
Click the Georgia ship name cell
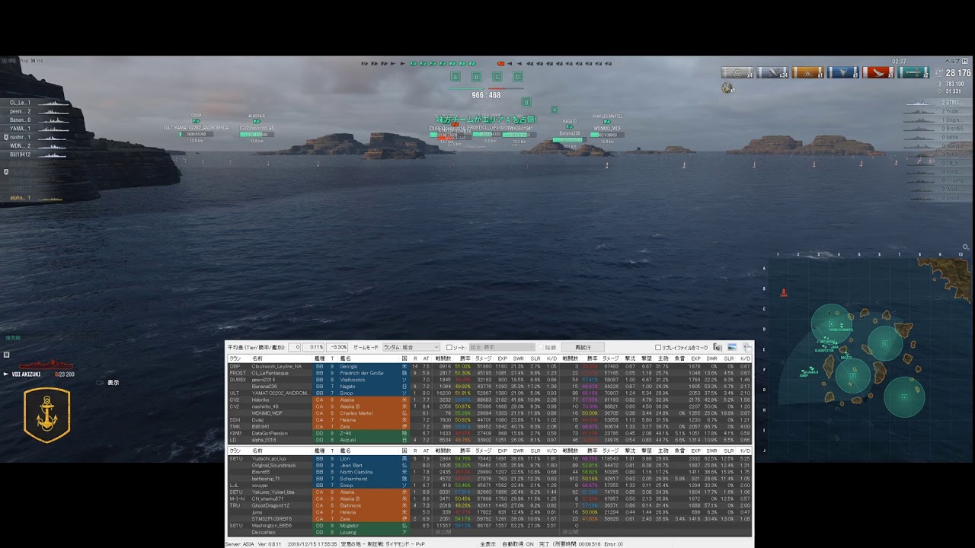click(368, 366)
